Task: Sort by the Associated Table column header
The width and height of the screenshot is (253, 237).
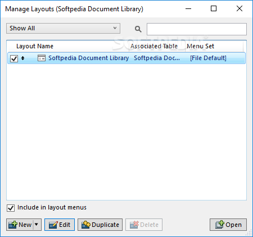Action: pos(154,46)
